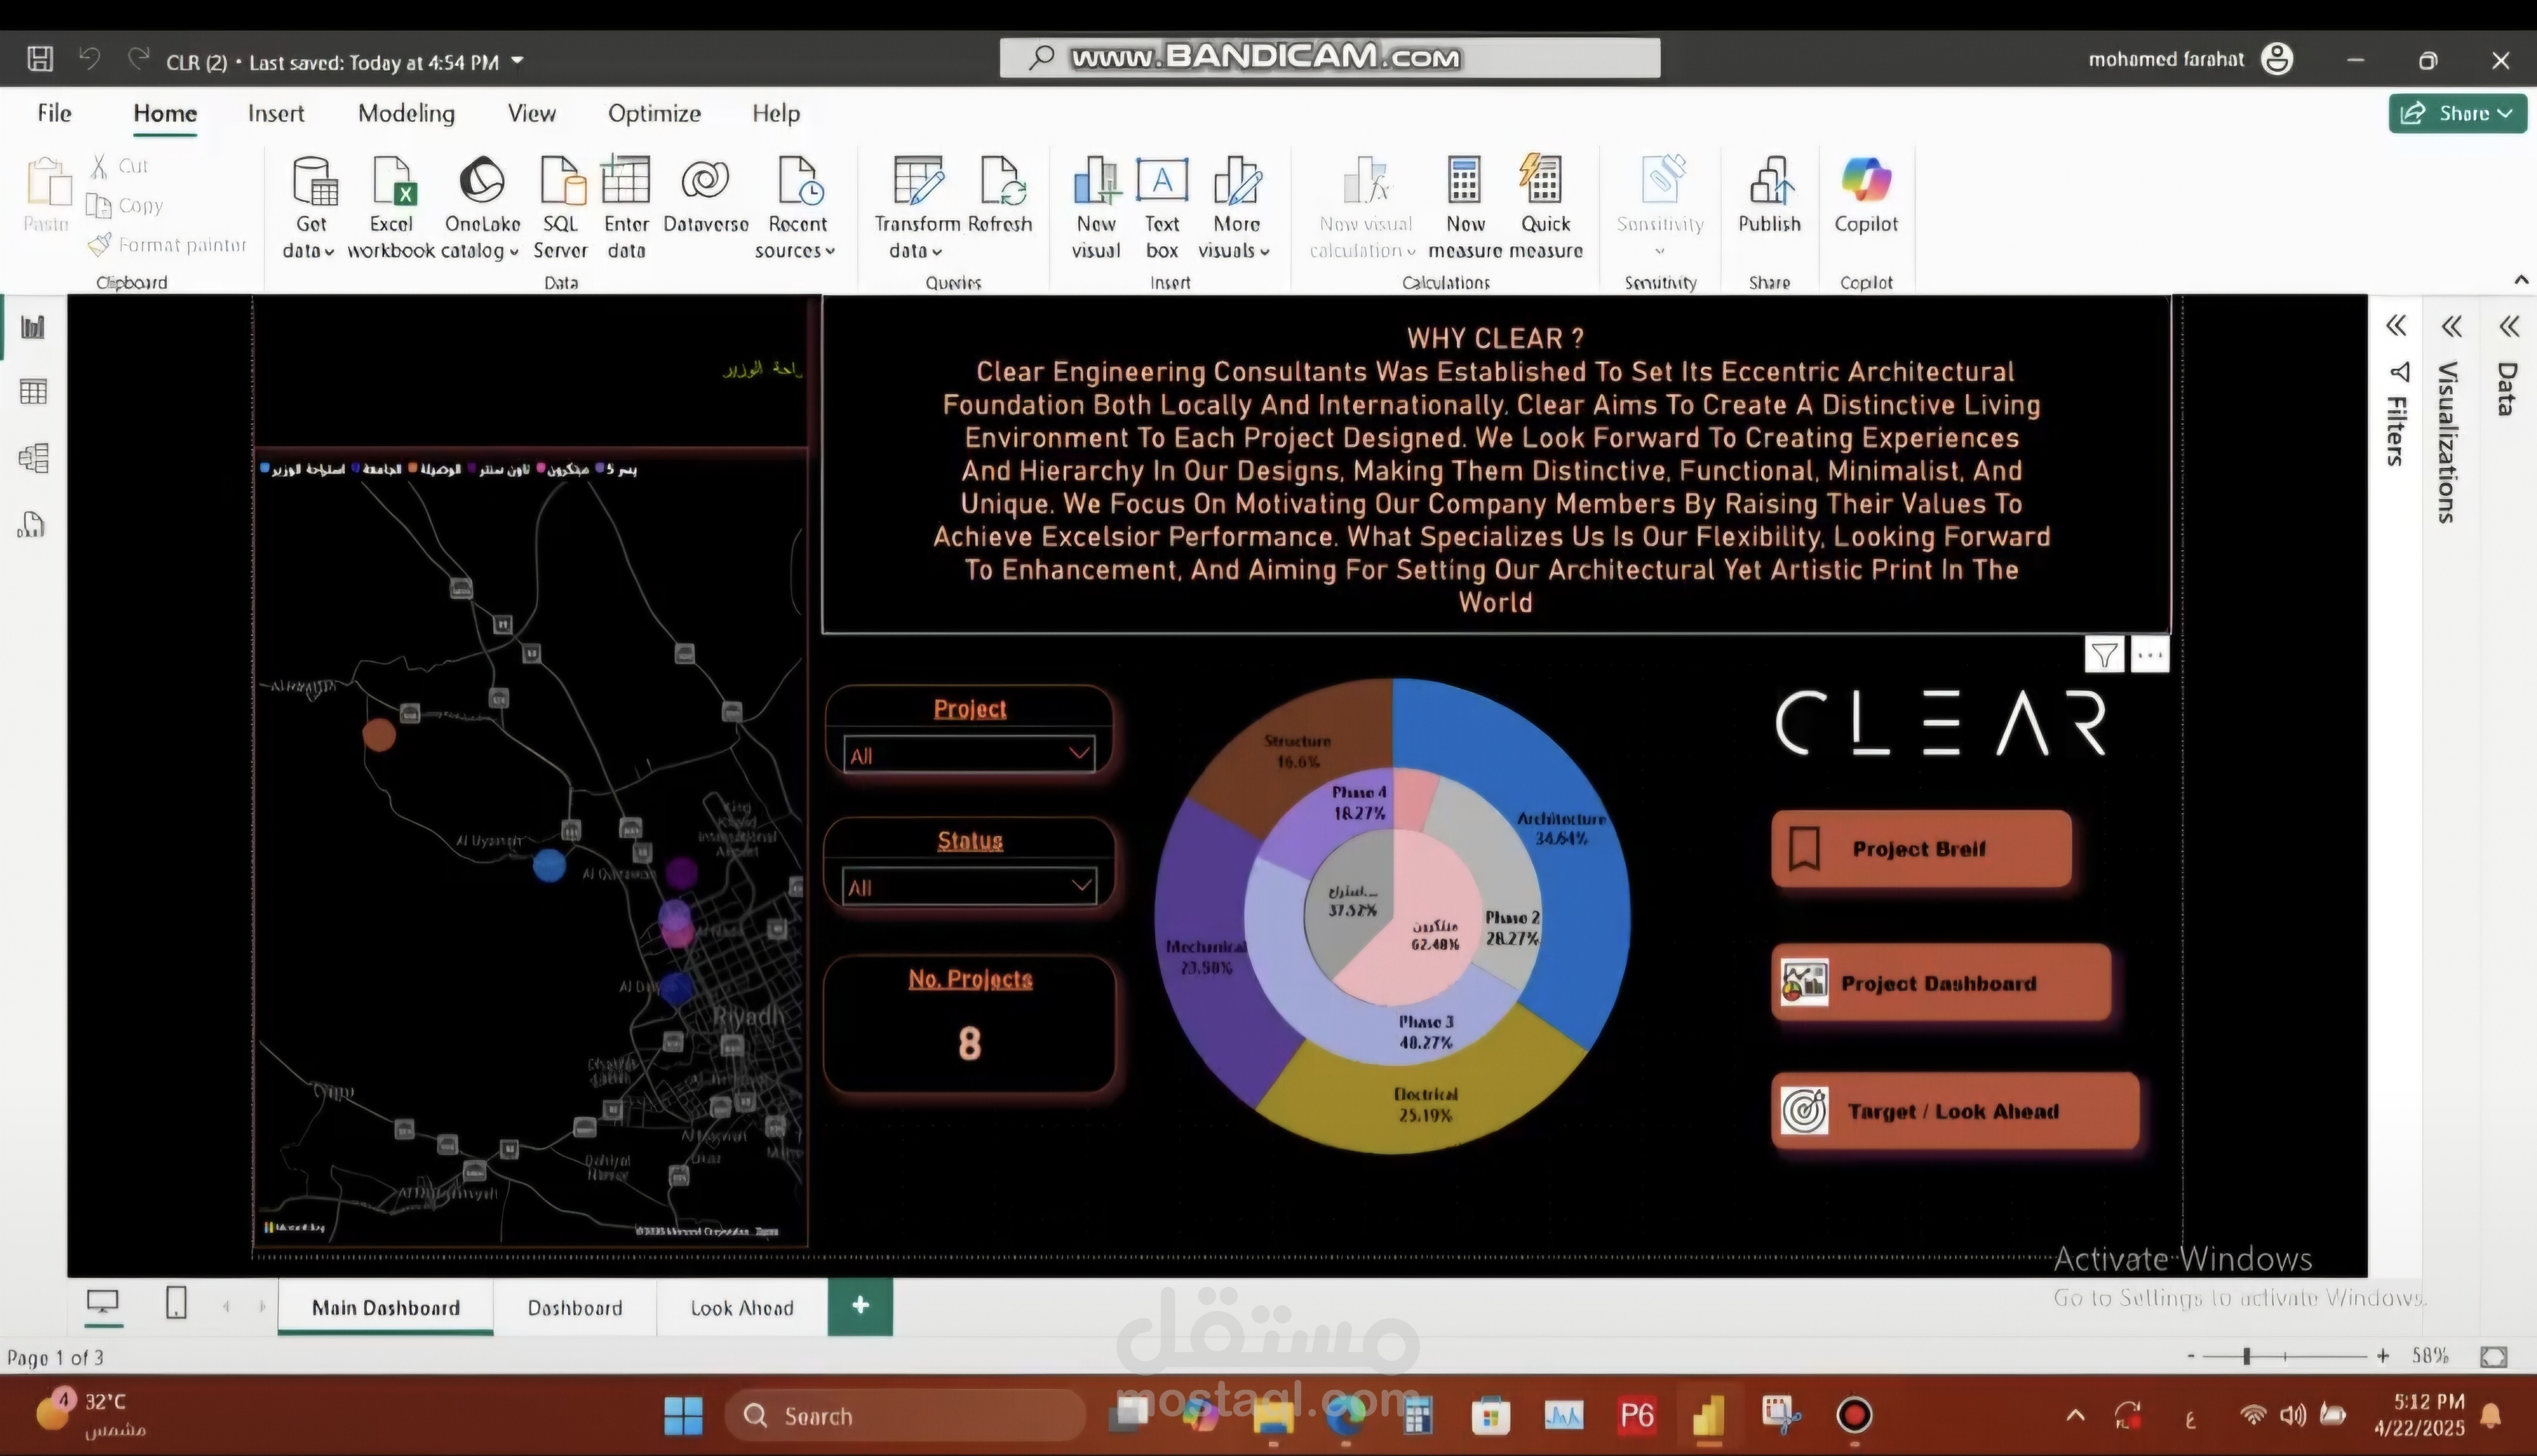Add a Text box

[x=1162, y=208]
